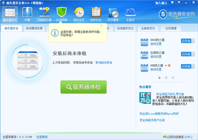Switch to the 系统漏洞修复 tab

(34, 28)
